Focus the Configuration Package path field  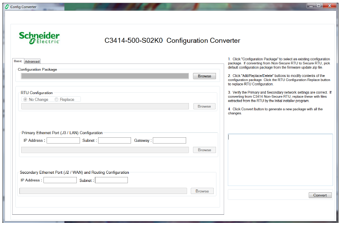105,76
